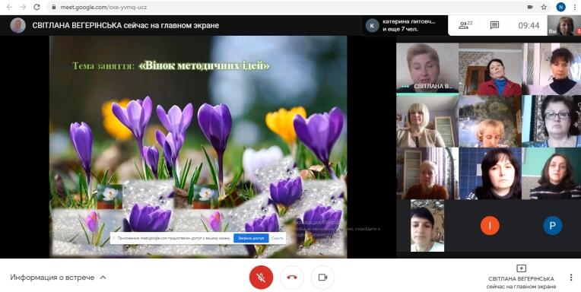Click slide title «Вінок методичних ідей»
The width and height of the screenshot is (581, 292).
point(204,66)
